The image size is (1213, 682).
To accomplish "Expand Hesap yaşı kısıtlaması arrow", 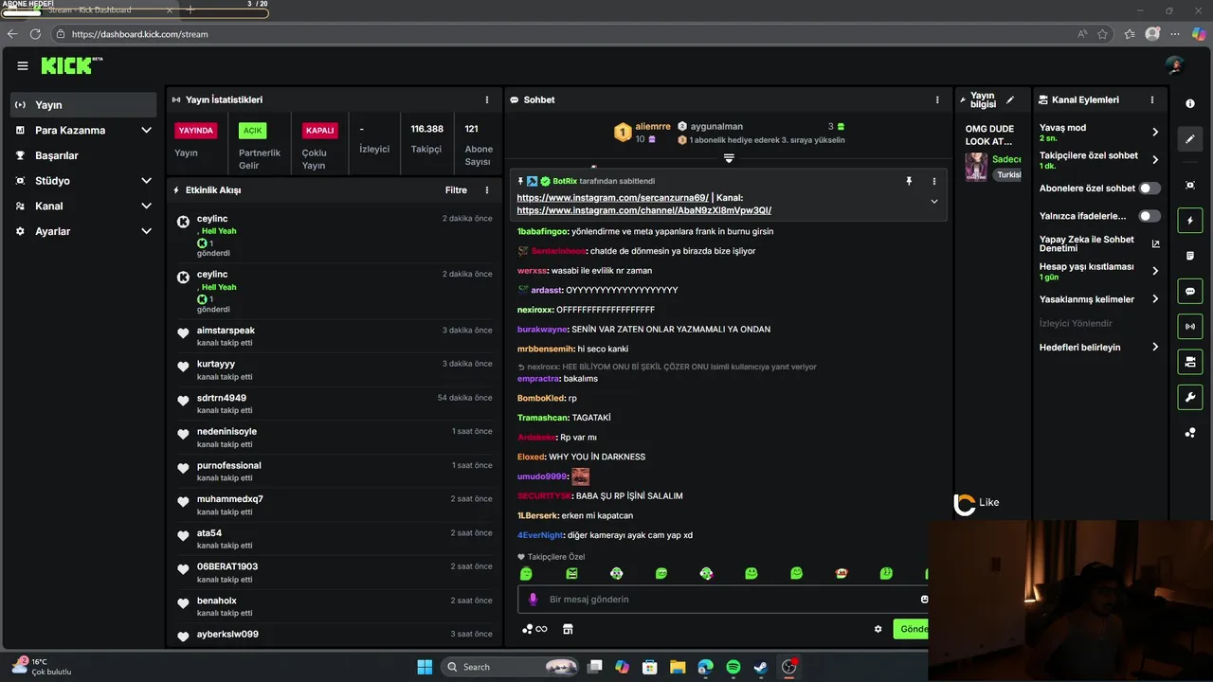I will (1155, 271).
